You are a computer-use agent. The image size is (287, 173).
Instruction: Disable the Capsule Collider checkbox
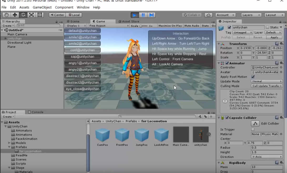point(227,118)
